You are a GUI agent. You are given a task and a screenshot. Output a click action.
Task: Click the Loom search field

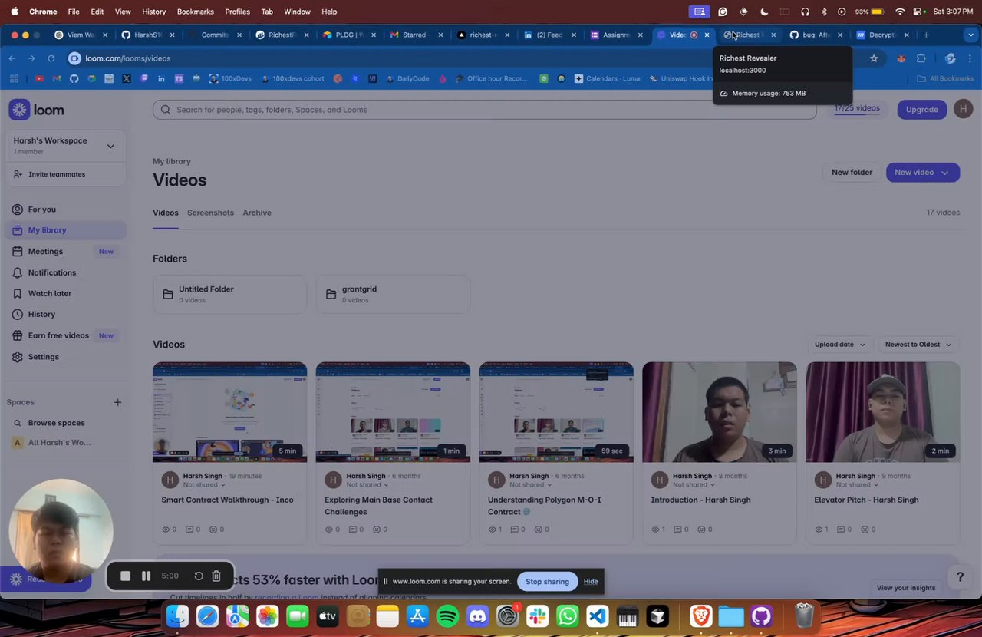coord(484,110)
